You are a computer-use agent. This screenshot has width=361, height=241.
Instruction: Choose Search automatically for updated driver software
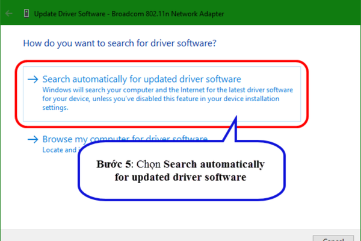click(x=142, y=79)
